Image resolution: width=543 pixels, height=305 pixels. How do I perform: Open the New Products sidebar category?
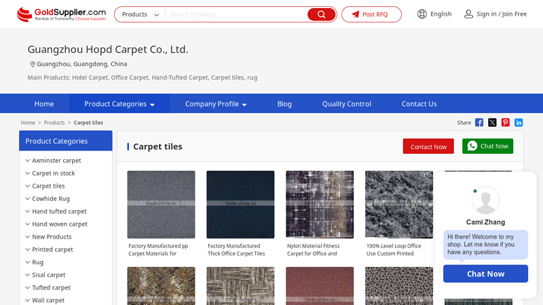[x=52, y=237]
